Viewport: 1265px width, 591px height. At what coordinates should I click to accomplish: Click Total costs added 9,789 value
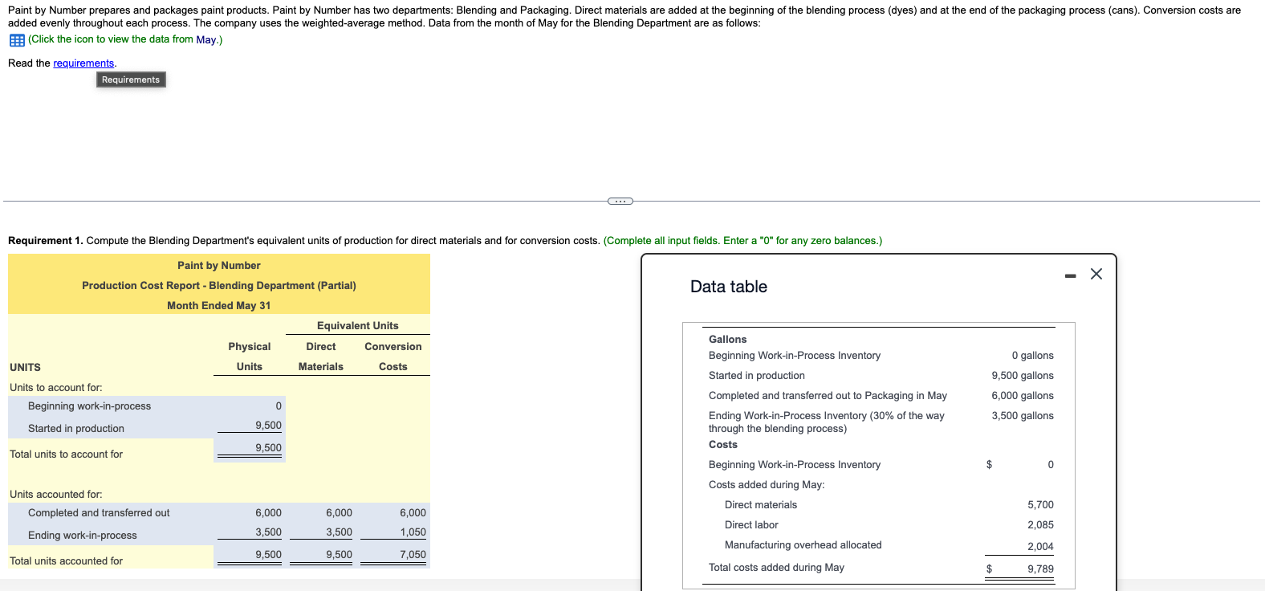pos(1040,569)
